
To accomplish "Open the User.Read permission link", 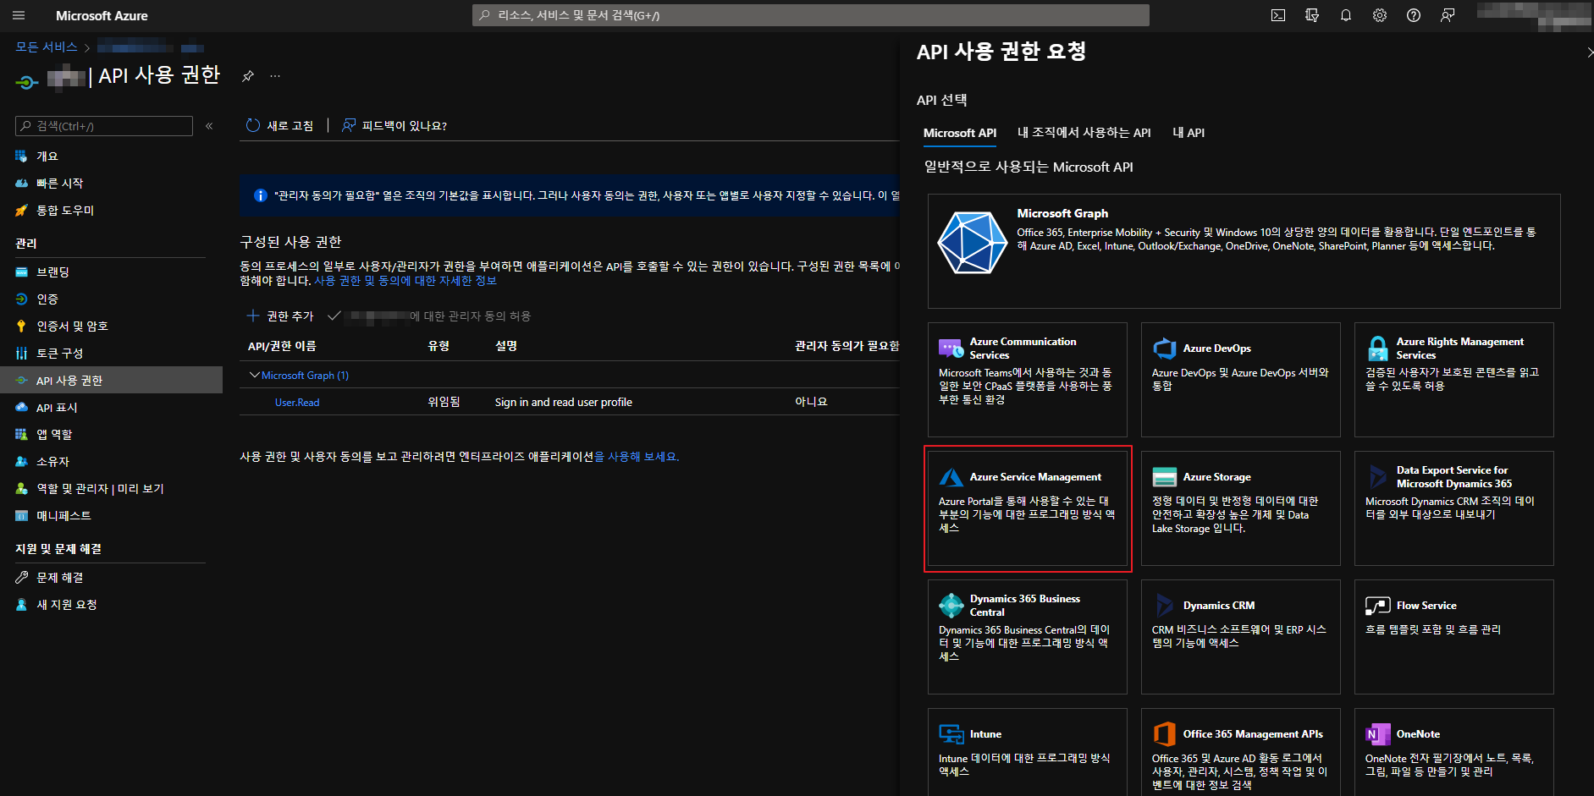I will pos(297,403).
